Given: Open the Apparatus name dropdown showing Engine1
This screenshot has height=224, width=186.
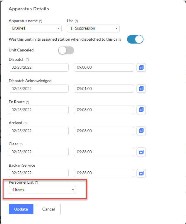Looking at the screenshot, I should tap(35, 28).
